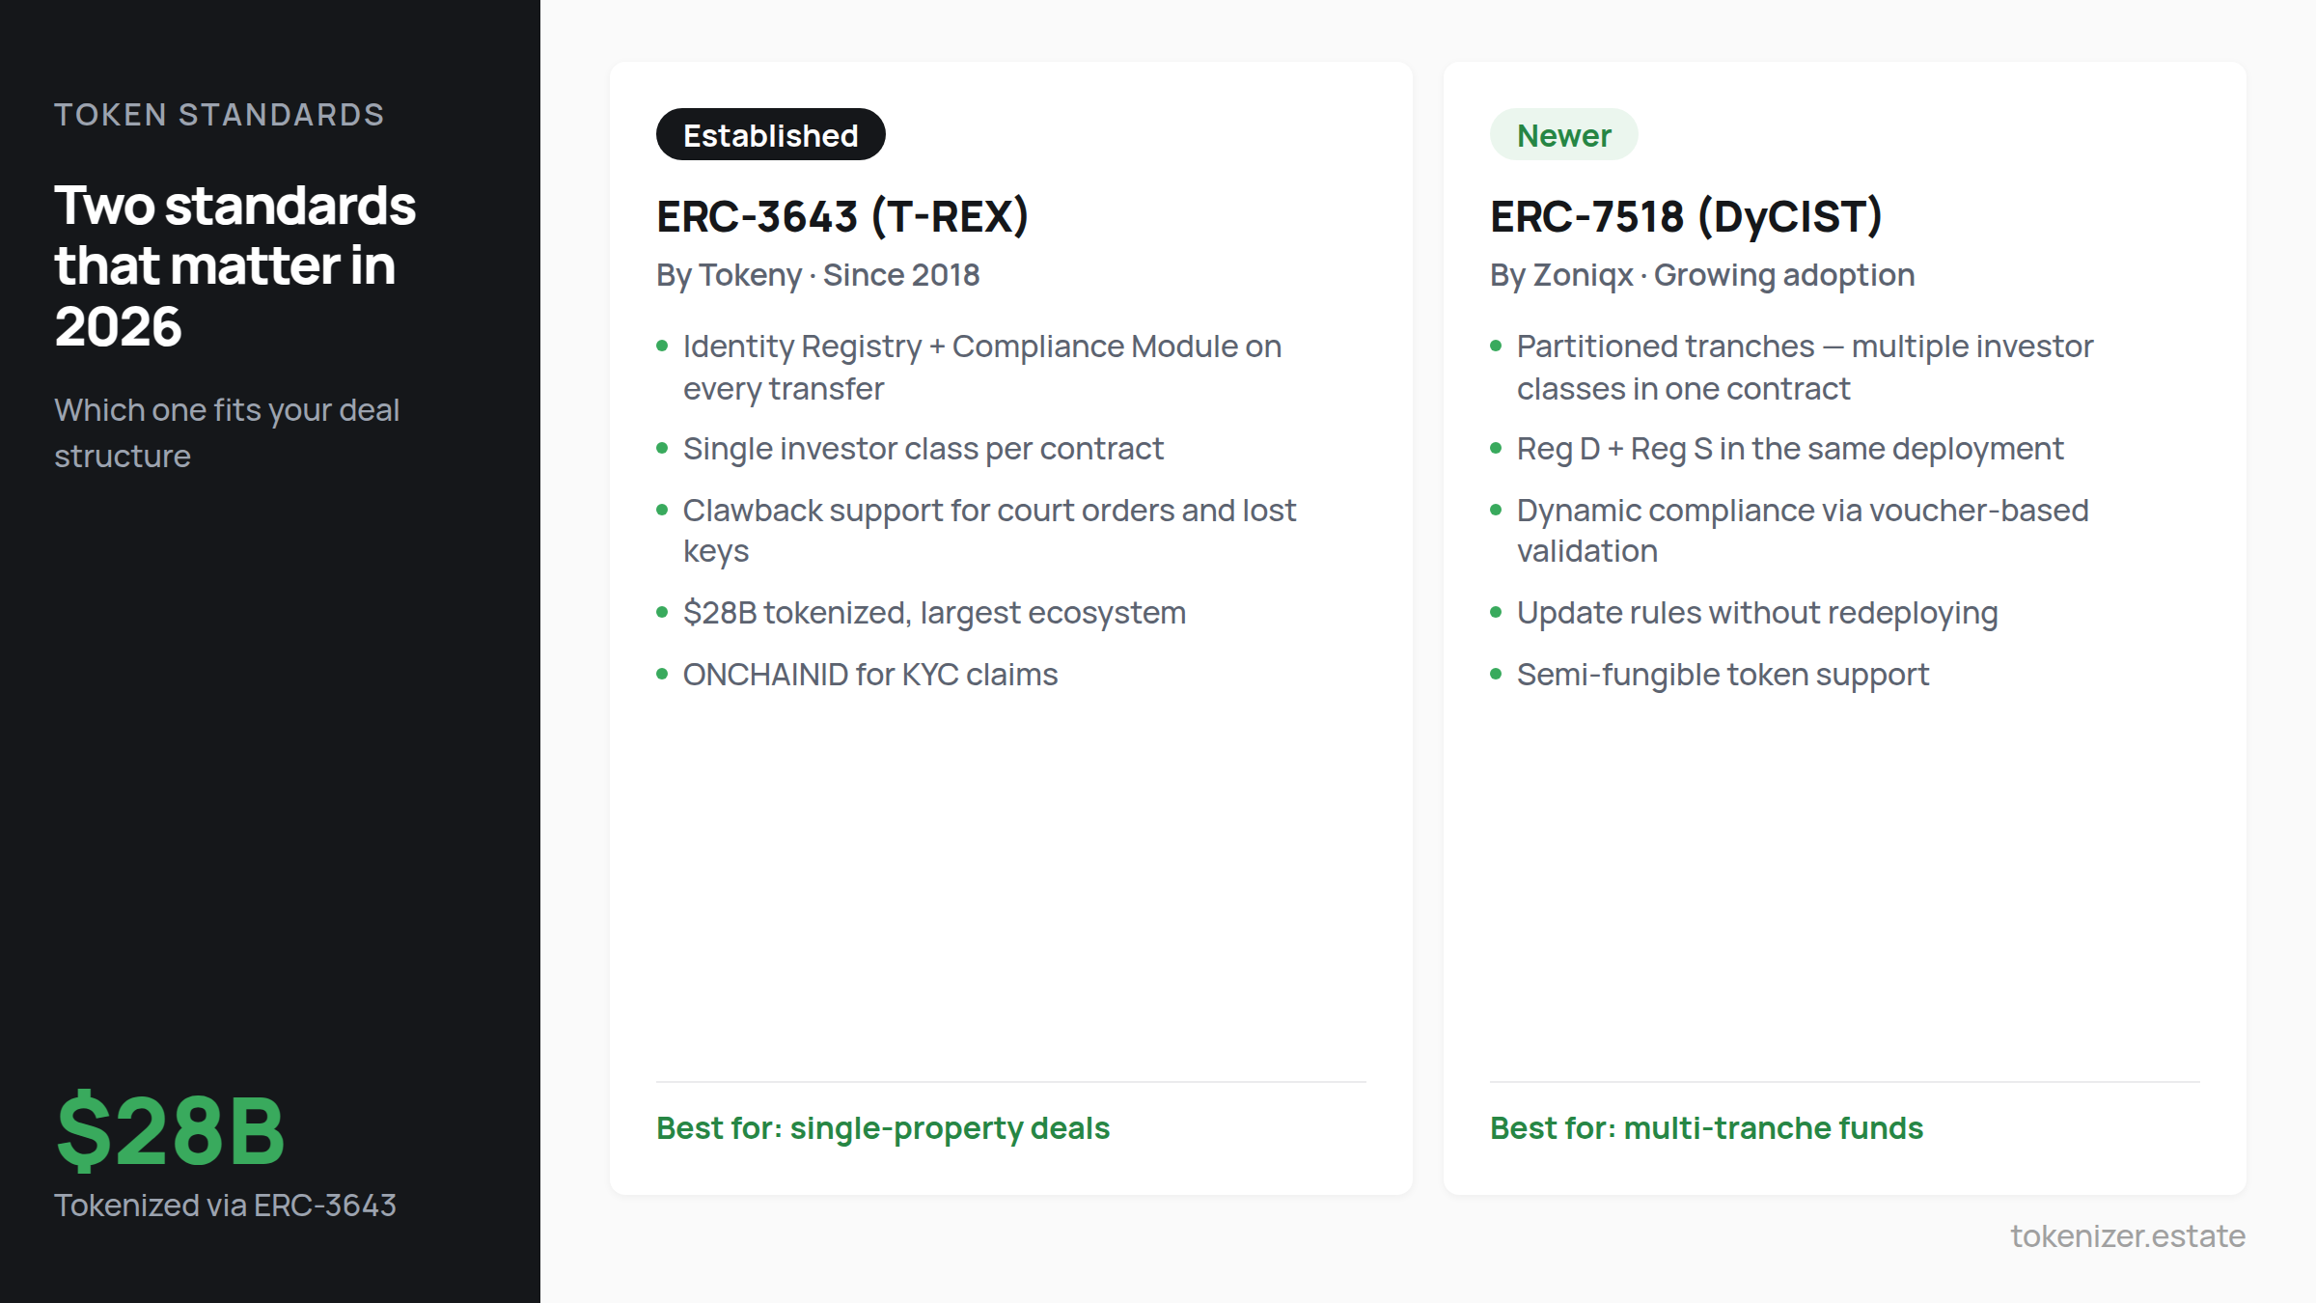Click the green bullet beside "ONCHAINID for KYC claims"
This screenshot has width=2316, height=1303.
663,676
